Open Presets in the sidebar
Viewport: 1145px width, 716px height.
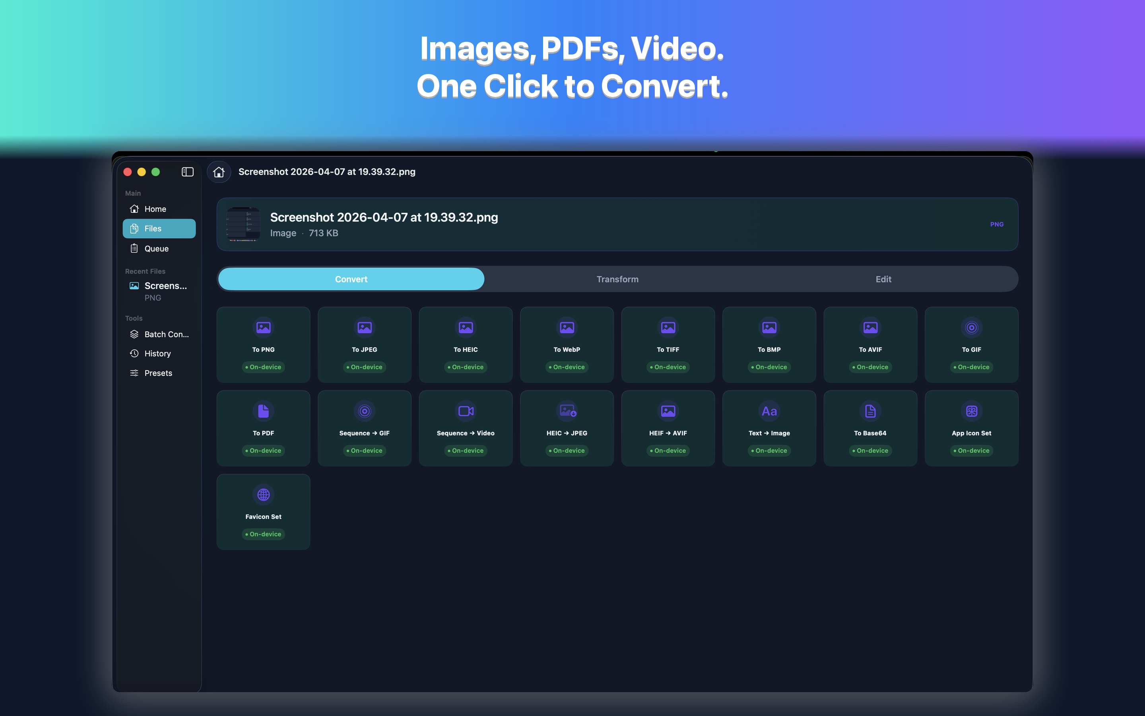[159, 373]
